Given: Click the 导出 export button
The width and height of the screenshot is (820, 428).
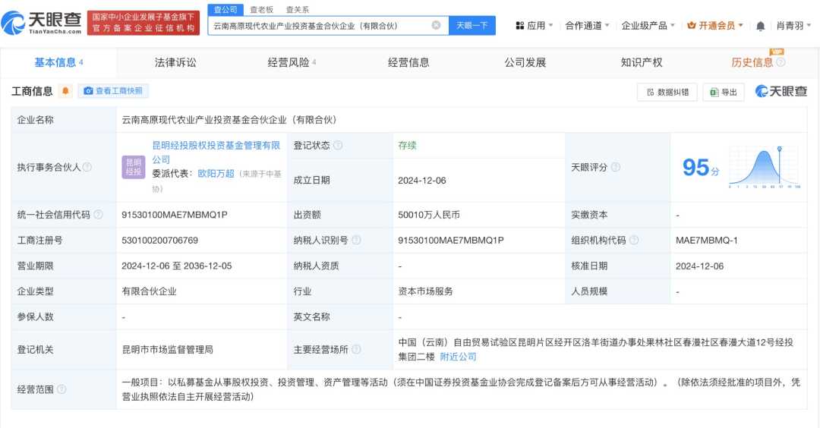Looking at the screenshot, I should point(723,92).
